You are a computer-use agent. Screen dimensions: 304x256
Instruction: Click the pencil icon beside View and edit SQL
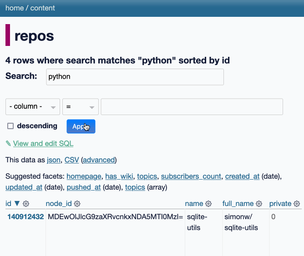pyautogui.click(x=8, y=144)
